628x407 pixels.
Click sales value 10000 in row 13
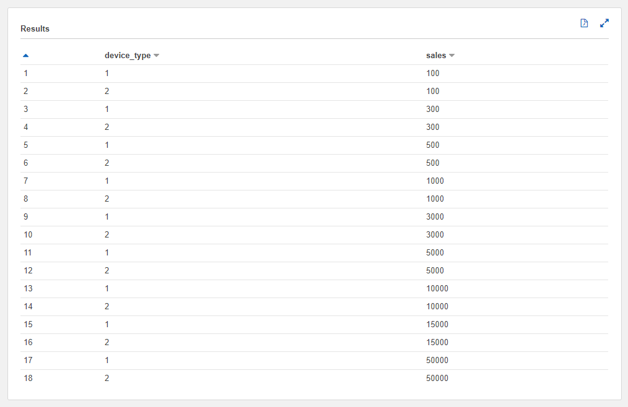point(437,288)
